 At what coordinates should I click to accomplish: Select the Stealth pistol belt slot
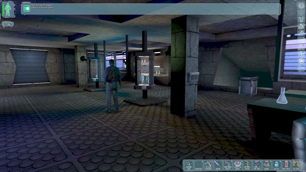point(228,165)
